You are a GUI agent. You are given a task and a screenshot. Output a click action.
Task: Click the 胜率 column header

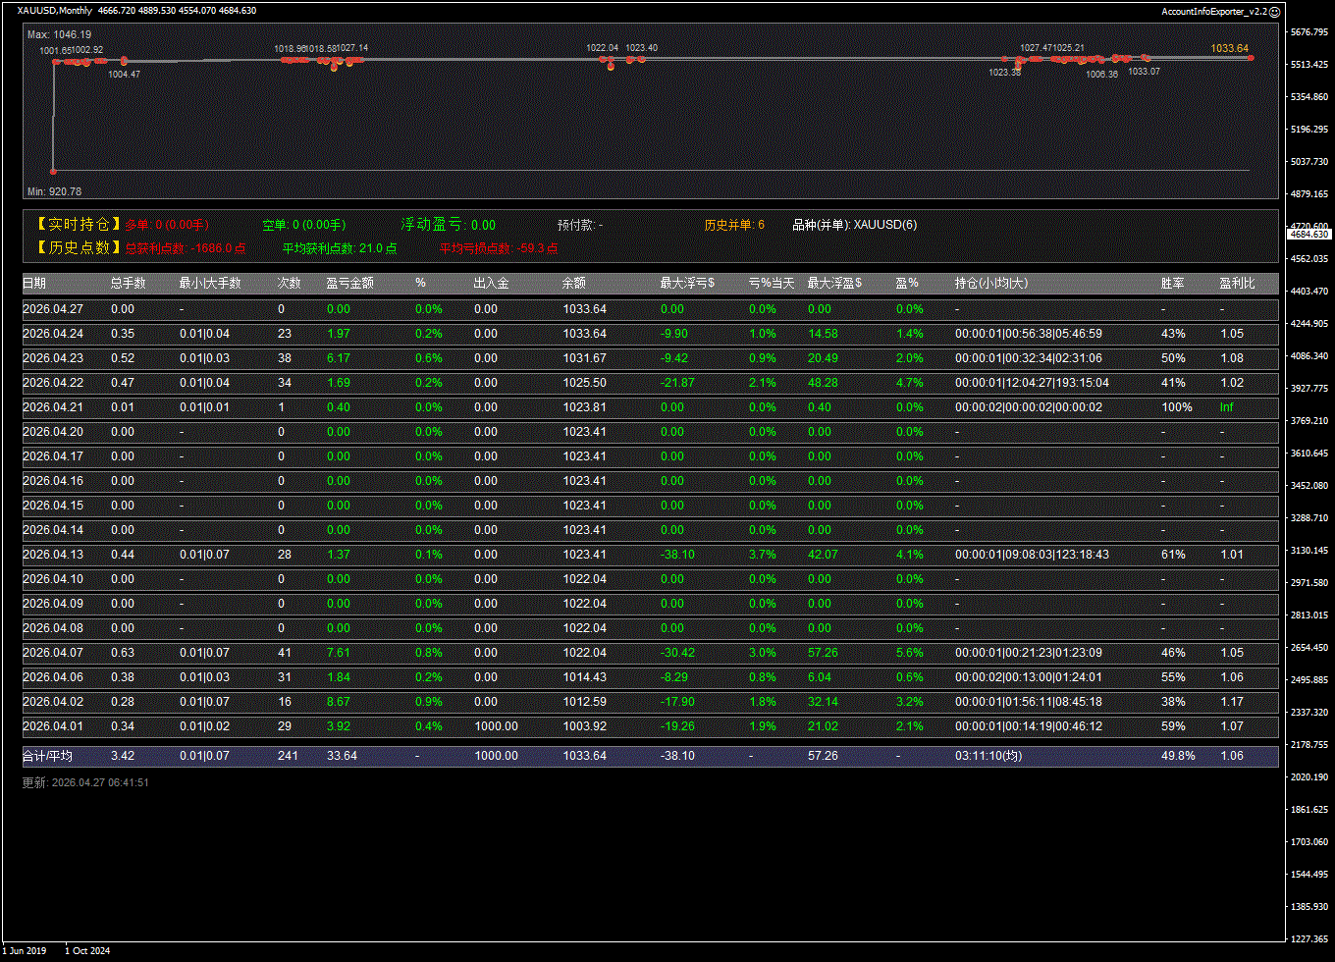[1172, 284]
